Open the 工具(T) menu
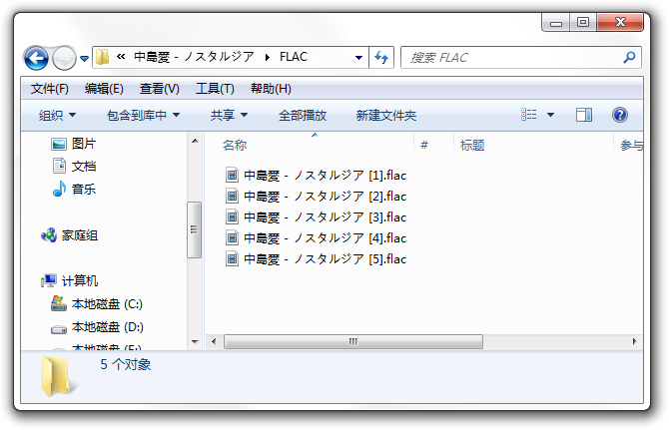 pyautogui.click(x=215, y=88)
